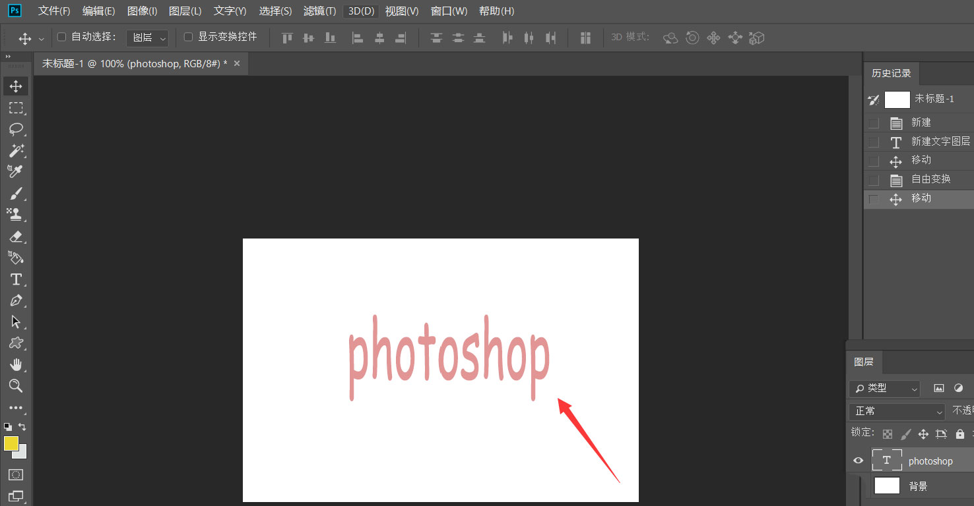The width and height of the screenshot is (974, 506).
Task: Open the 图层 auto-select target dropdown
Action: click(147, 38)
